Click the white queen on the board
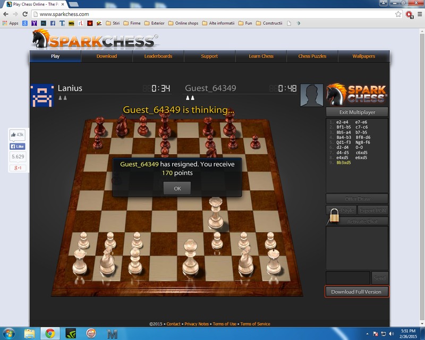The width and height of the screenshot is (425, 340). coord(216,214)
